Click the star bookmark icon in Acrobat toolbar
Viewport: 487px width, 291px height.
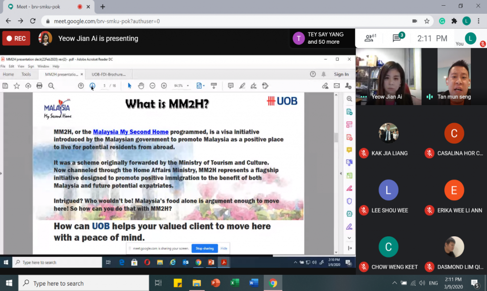point(17,86)
